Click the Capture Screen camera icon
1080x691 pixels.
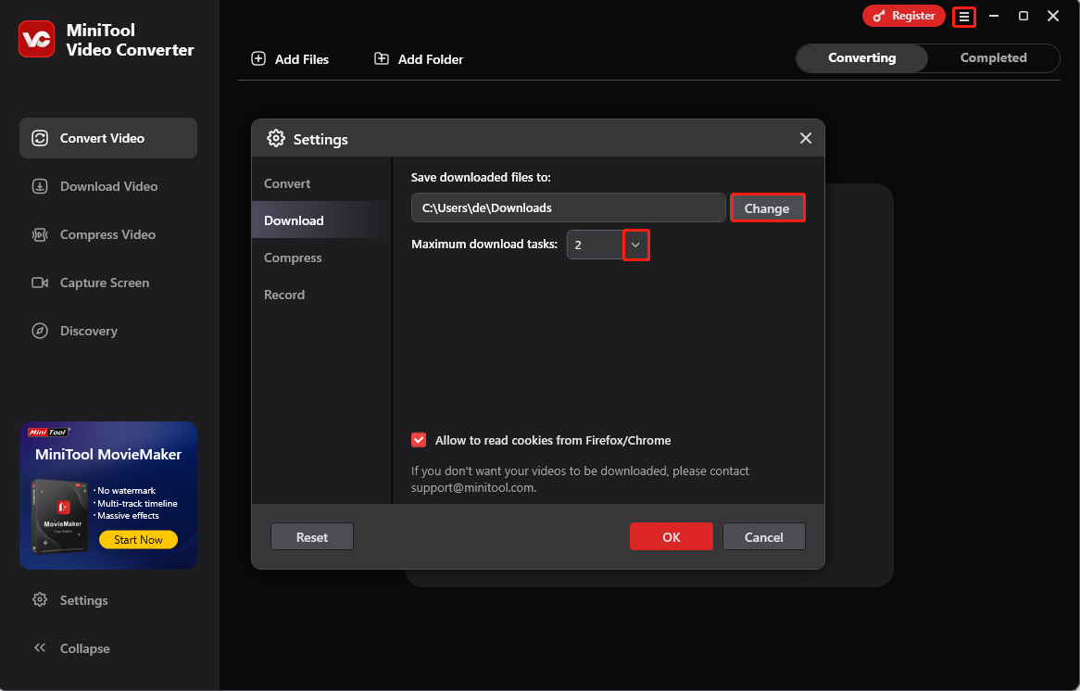click(x=40, y=283)
